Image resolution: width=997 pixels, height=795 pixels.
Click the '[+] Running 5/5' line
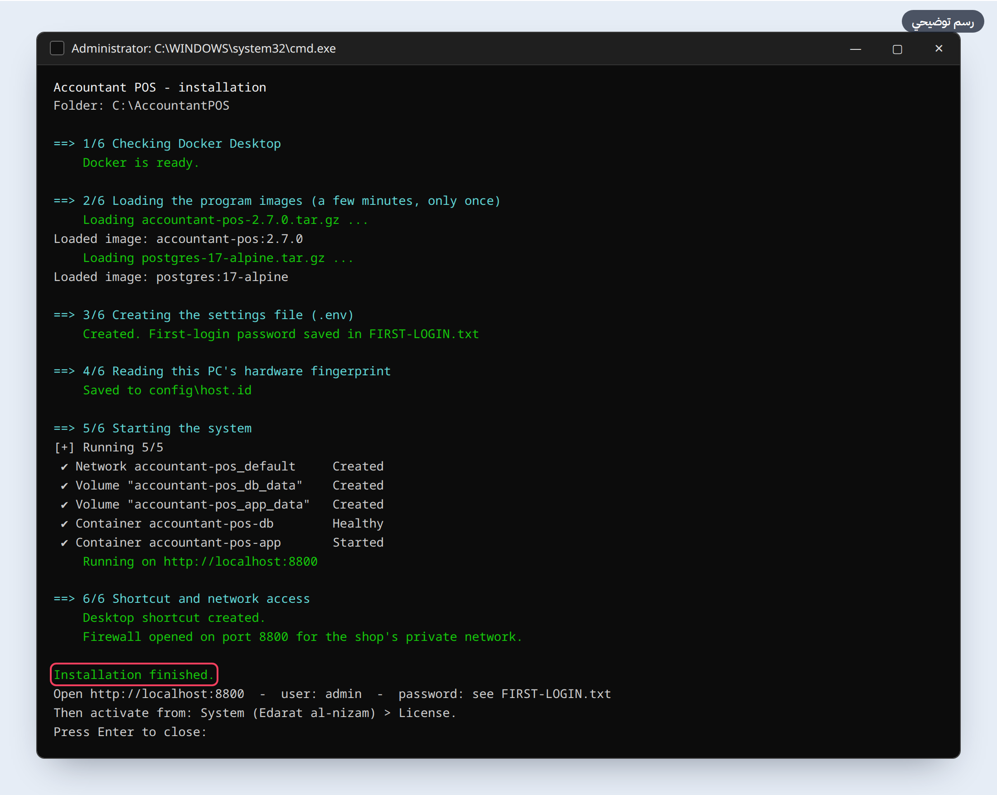[x=109, y=447]
